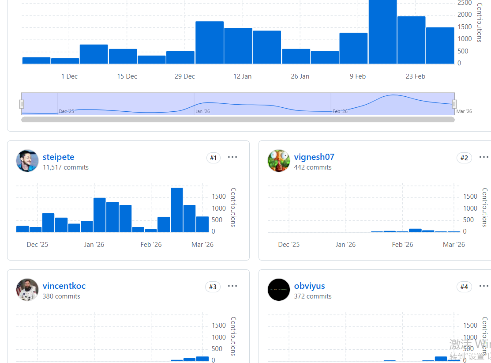Expand the three-dot menu on vignesh07 card

(x=484, y=157)
